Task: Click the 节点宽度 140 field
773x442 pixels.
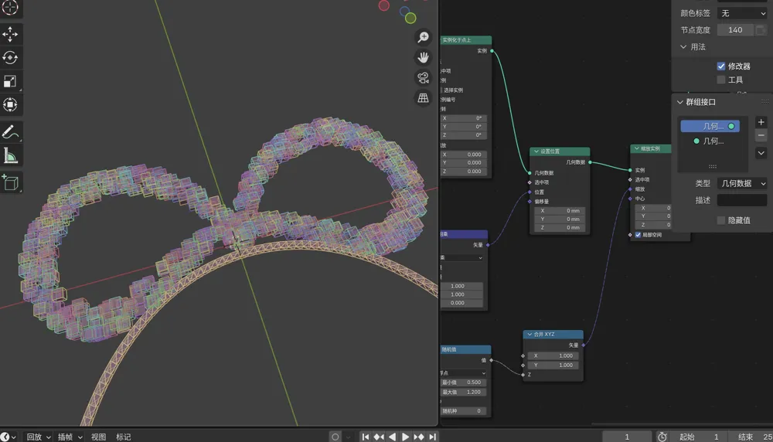Action: (735, 30)
